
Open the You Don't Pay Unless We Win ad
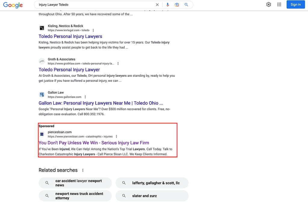pyautogui.click(x=94, y=143)
